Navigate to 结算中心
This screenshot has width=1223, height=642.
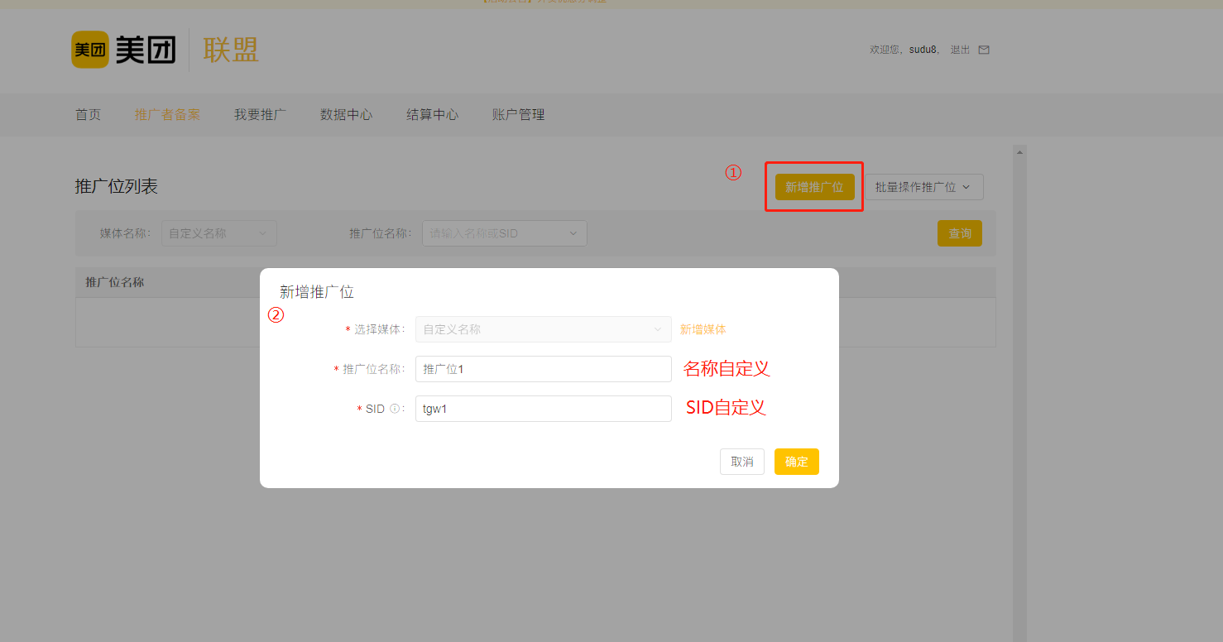tap(432, 115)
